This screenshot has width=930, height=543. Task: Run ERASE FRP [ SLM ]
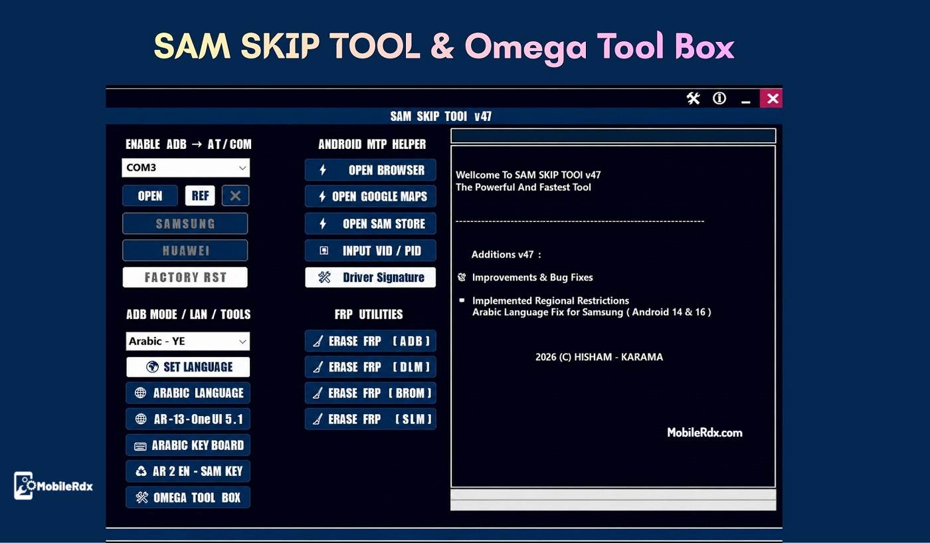tap(371, 419)
